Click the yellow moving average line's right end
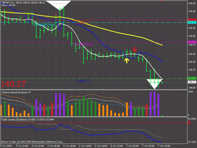This screenshot has width=197, height=148. click(x=162, y=45)
